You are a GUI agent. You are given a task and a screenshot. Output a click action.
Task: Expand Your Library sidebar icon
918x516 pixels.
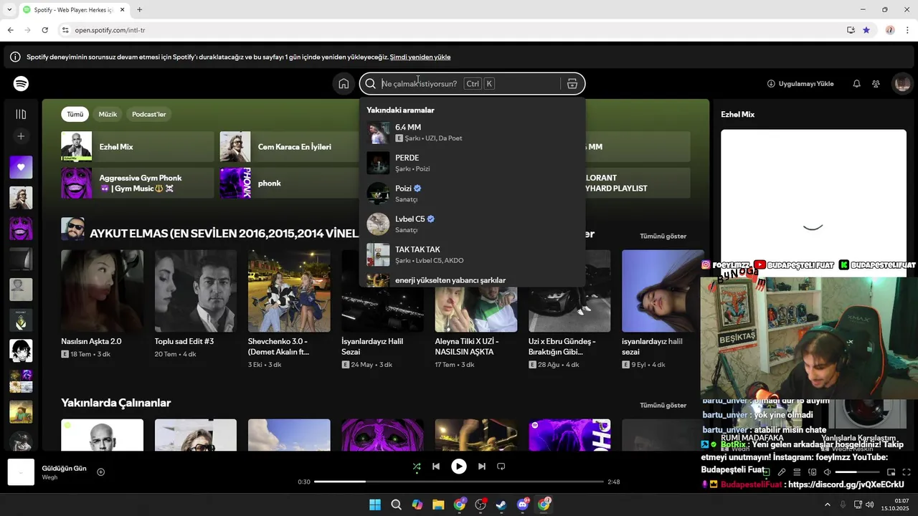21,114
